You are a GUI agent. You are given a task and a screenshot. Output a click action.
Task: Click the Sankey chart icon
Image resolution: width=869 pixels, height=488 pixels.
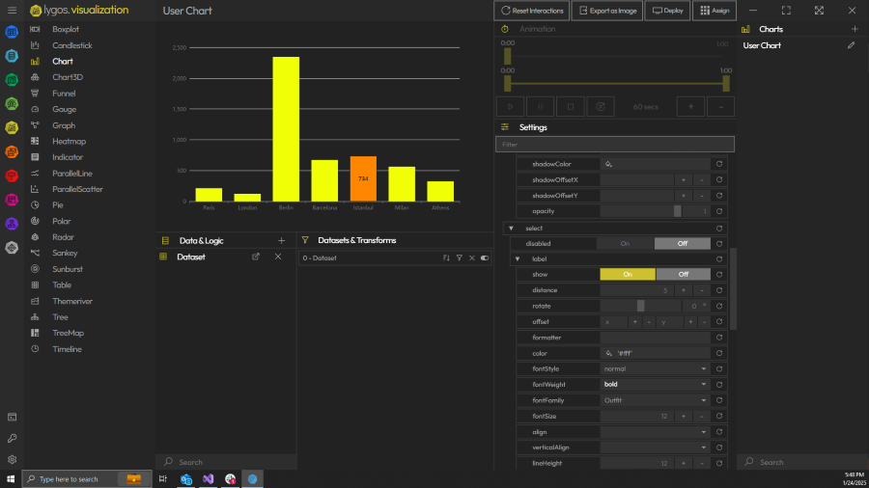(35, 253)
